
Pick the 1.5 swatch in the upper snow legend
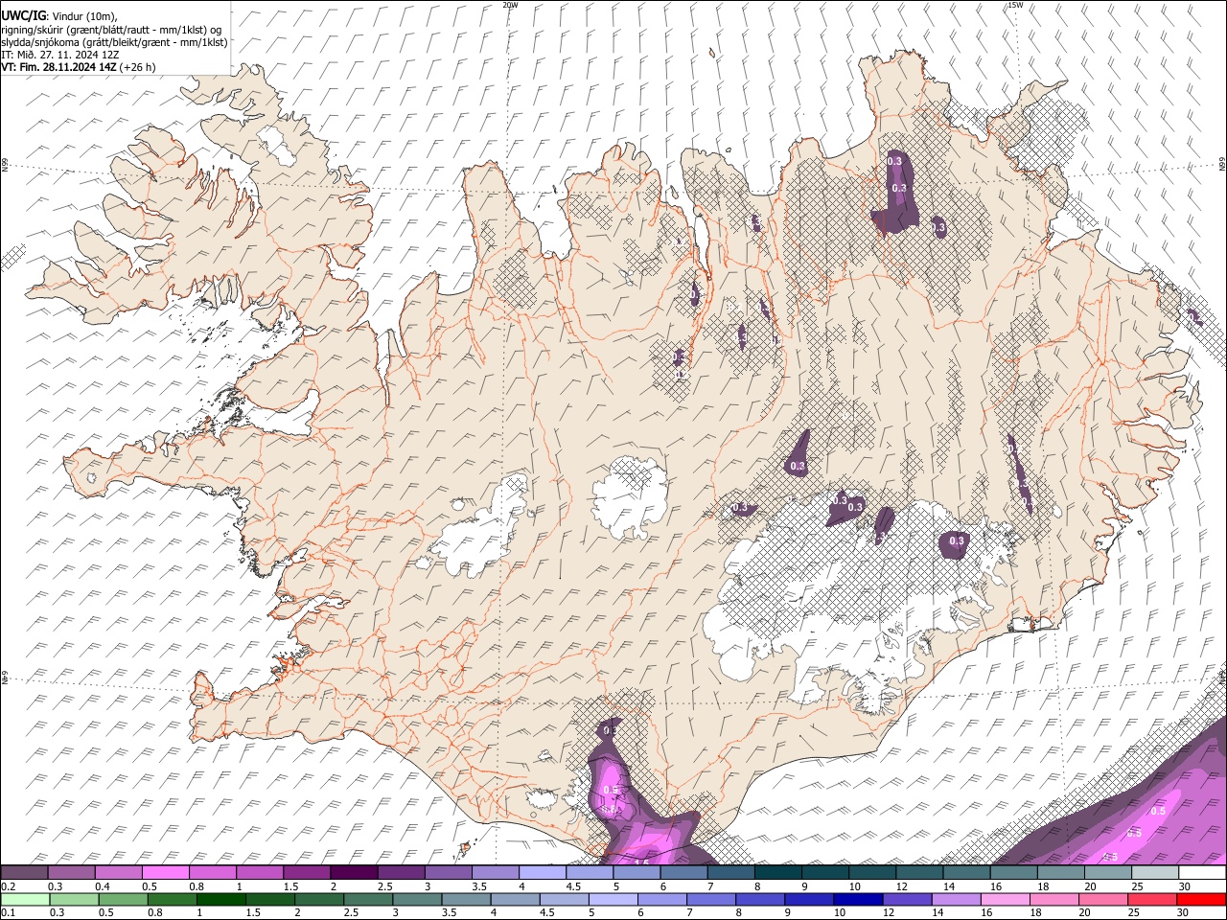pos(307,872)
